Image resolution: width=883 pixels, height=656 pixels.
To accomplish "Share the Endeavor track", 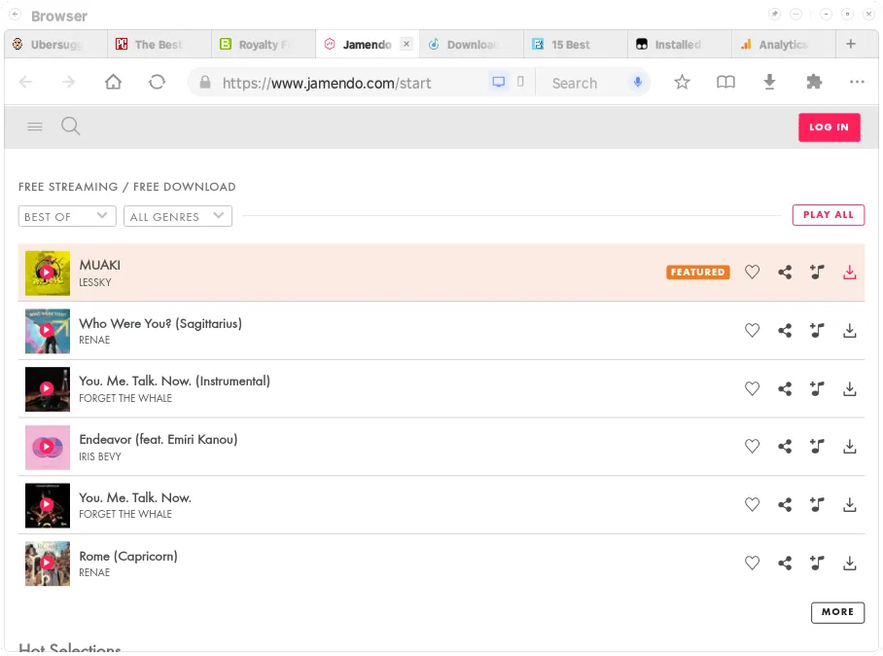I will 785,447.
